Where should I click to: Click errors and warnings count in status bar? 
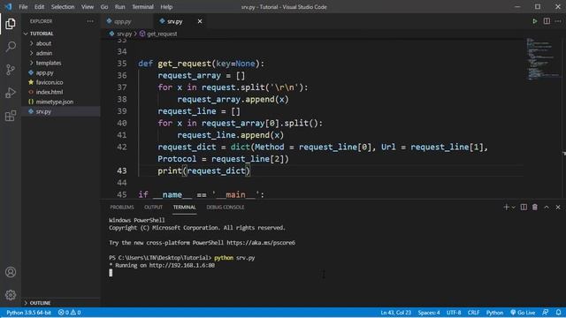(69, 313)
